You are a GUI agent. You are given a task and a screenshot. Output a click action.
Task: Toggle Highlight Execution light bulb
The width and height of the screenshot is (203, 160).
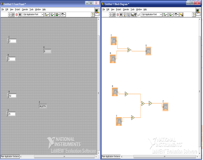coord(125,15)
